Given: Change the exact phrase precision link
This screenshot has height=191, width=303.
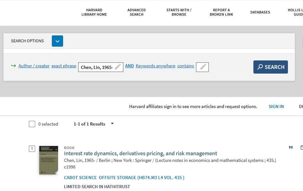Looking at the screenshot, I should (64, 66).
